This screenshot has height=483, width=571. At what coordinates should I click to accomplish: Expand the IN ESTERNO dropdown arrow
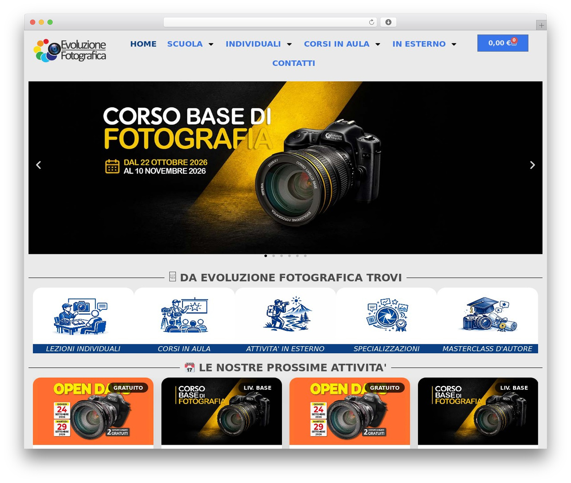pos(454,45)
